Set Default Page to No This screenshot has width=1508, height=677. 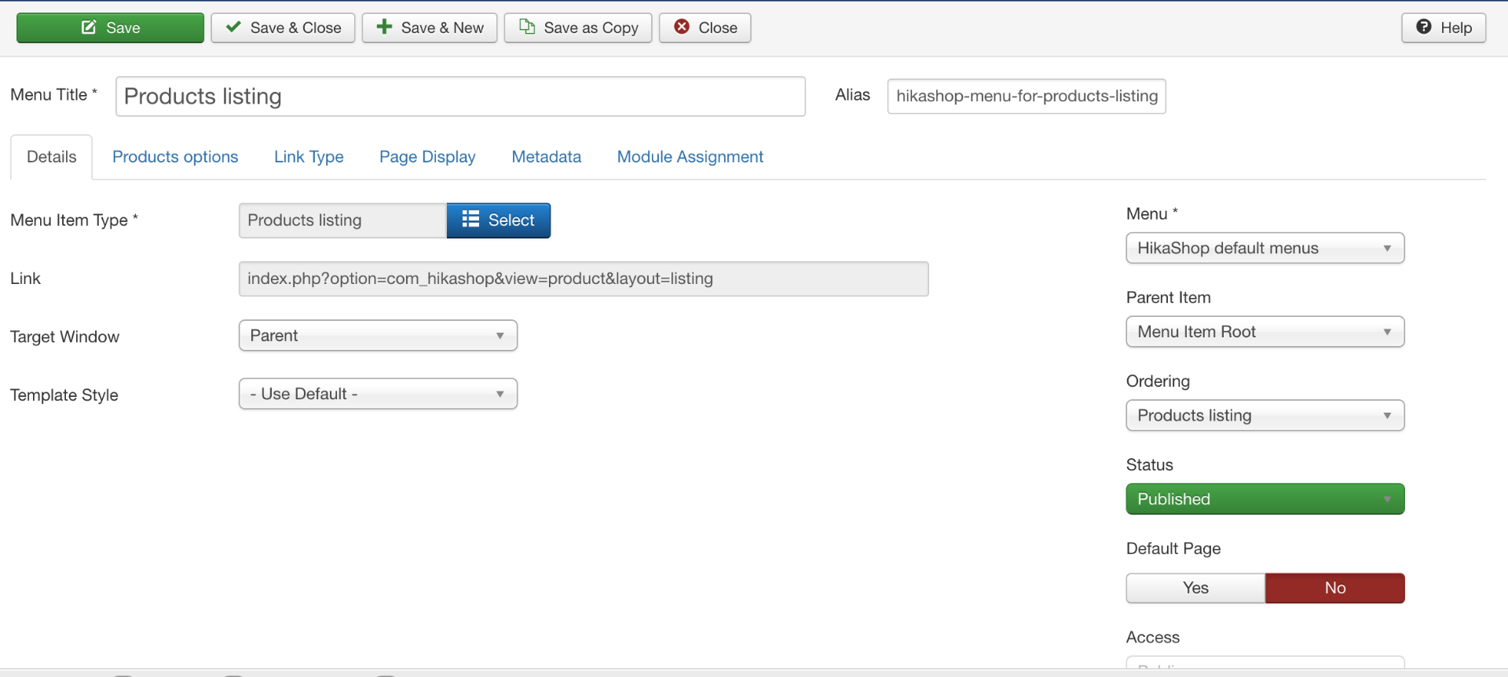(x=1335, y=588)
